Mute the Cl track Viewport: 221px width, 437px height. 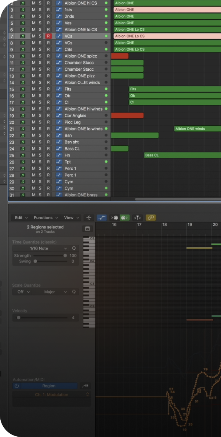(x=33, y=103)
